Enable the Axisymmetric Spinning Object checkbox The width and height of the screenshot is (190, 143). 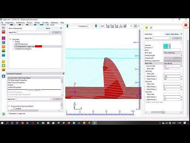click(14, 108)
